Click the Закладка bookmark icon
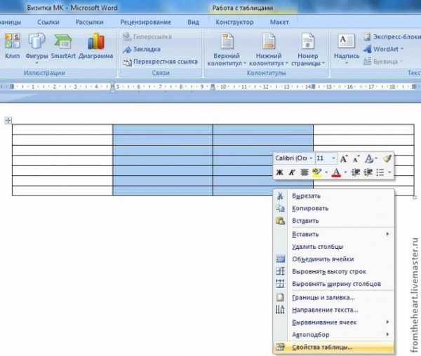This screenshot has height=356, width=421. pos(127,49)
